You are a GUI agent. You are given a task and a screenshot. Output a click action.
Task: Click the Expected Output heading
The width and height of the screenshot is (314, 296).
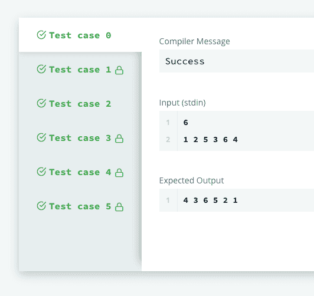point(191,180)
